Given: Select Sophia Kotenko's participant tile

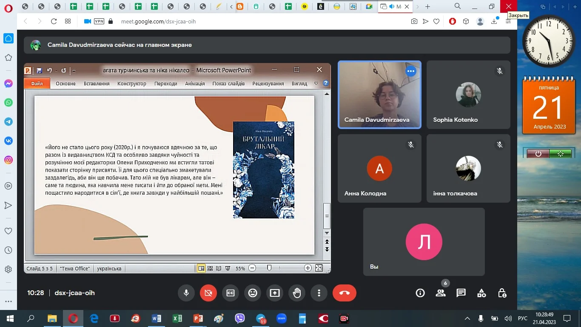Looking at the screenshot, I should coord(468,95).
